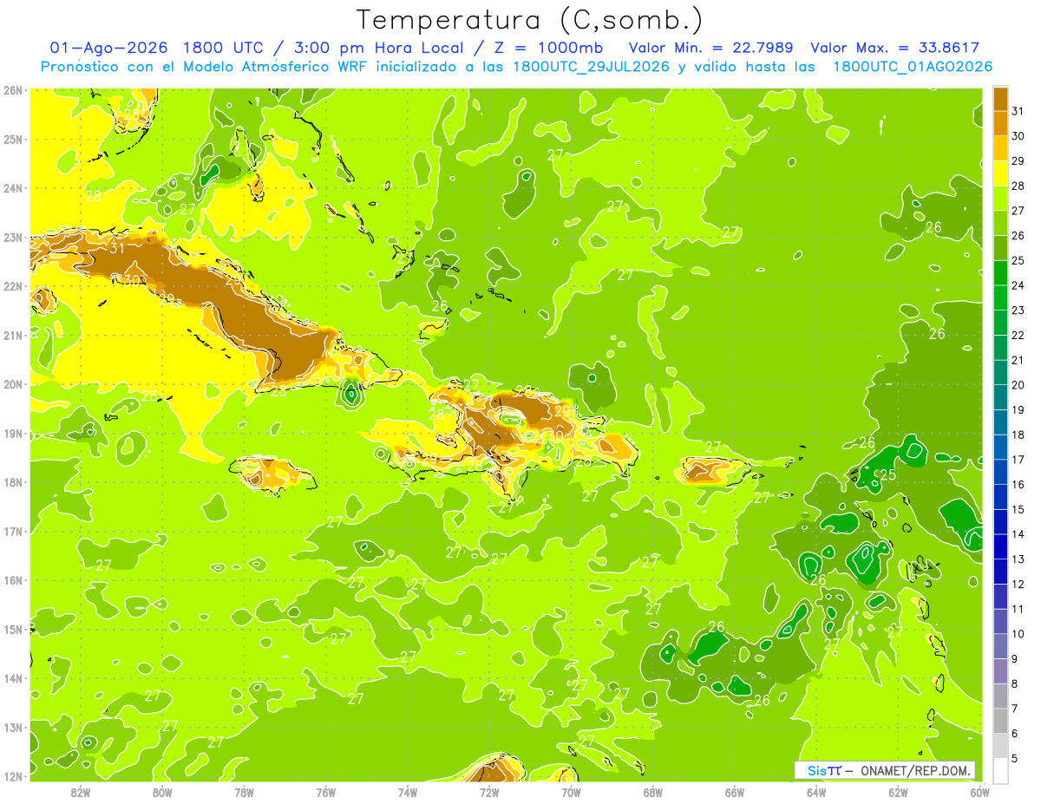The height and width of the screenshot is (804, 1041).
Task: Click the "70W" longitude axis label
Action: tap(571, 793)
